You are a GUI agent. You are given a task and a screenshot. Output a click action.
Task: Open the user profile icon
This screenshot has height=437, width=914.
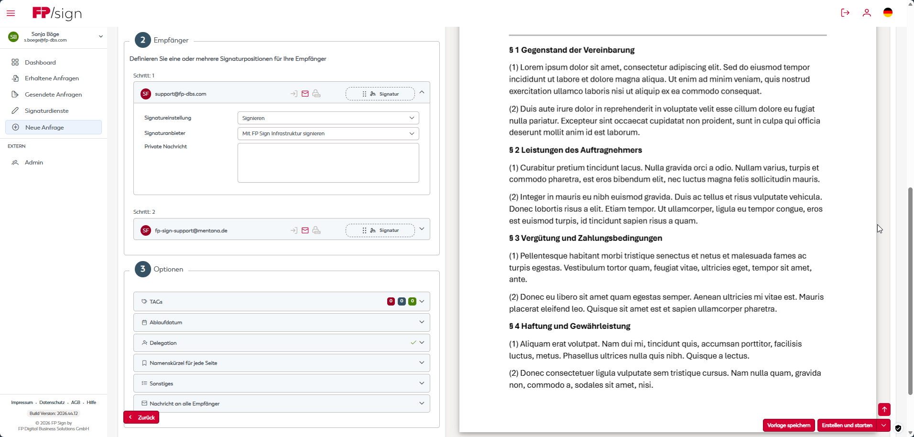tap(867, 13)
